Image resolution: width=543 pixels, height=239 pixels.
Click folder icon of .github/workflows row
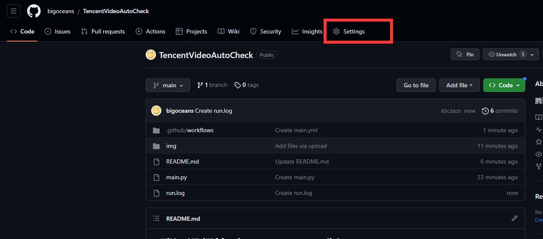[156, 130]
